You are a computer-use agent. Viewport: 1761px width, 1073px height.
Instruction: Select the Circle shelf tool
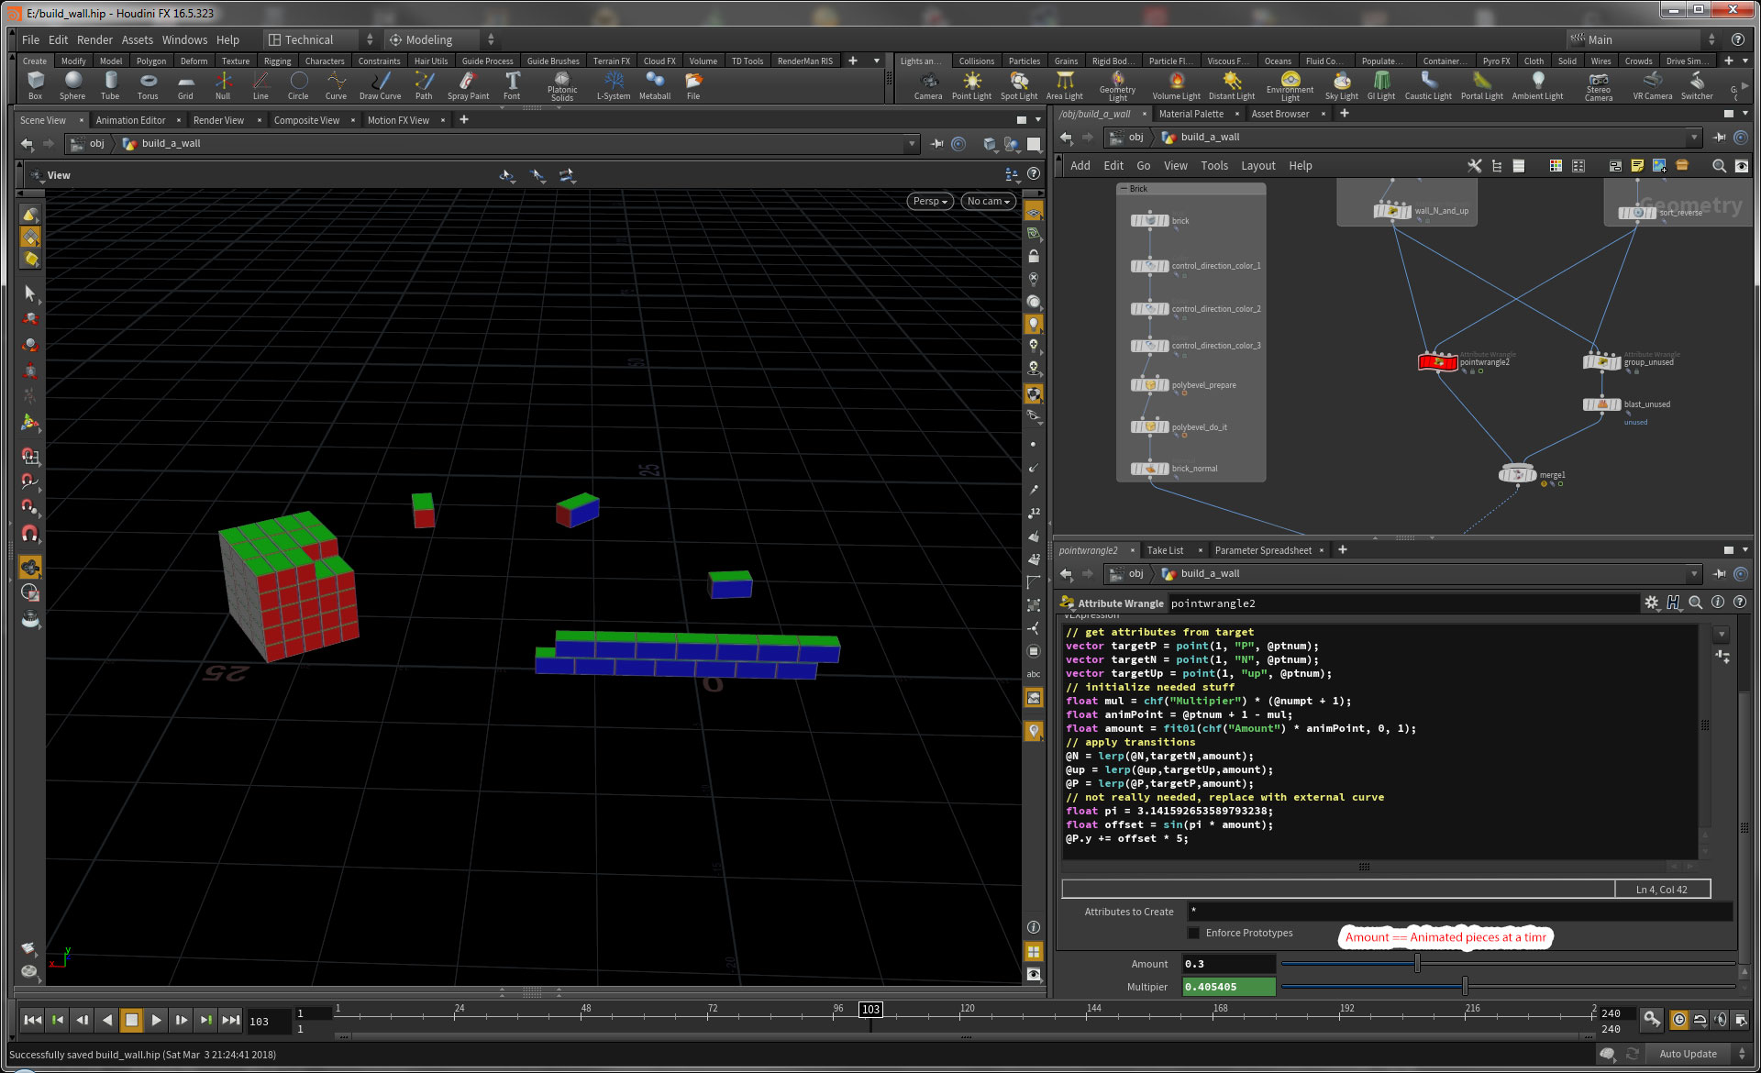(298, 85)
